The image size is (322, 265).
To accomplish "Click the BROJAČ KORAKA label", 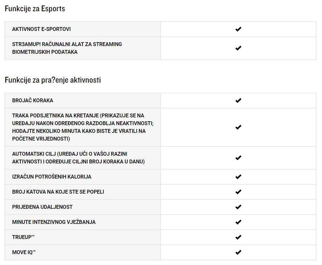I will (33, 101).
